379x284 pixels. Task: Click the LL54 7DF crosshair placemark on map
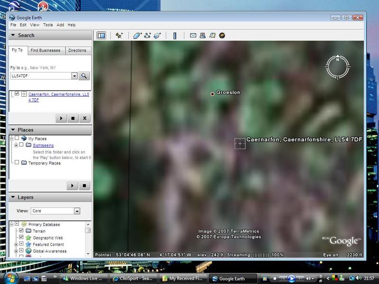coord(240,143)
